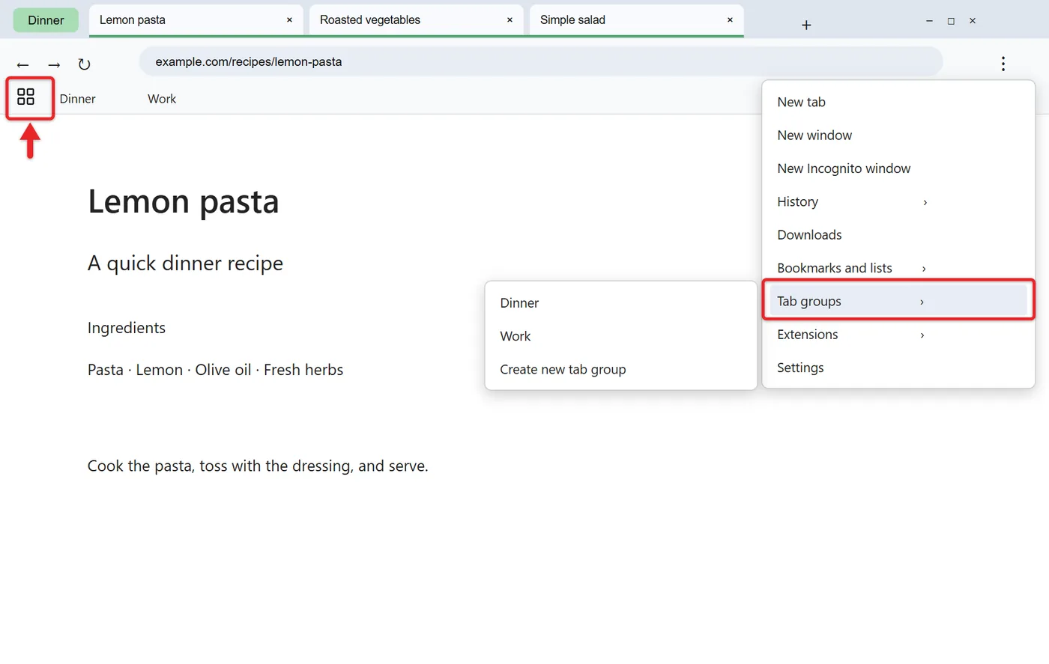Choose New tab from the menu

898,103
